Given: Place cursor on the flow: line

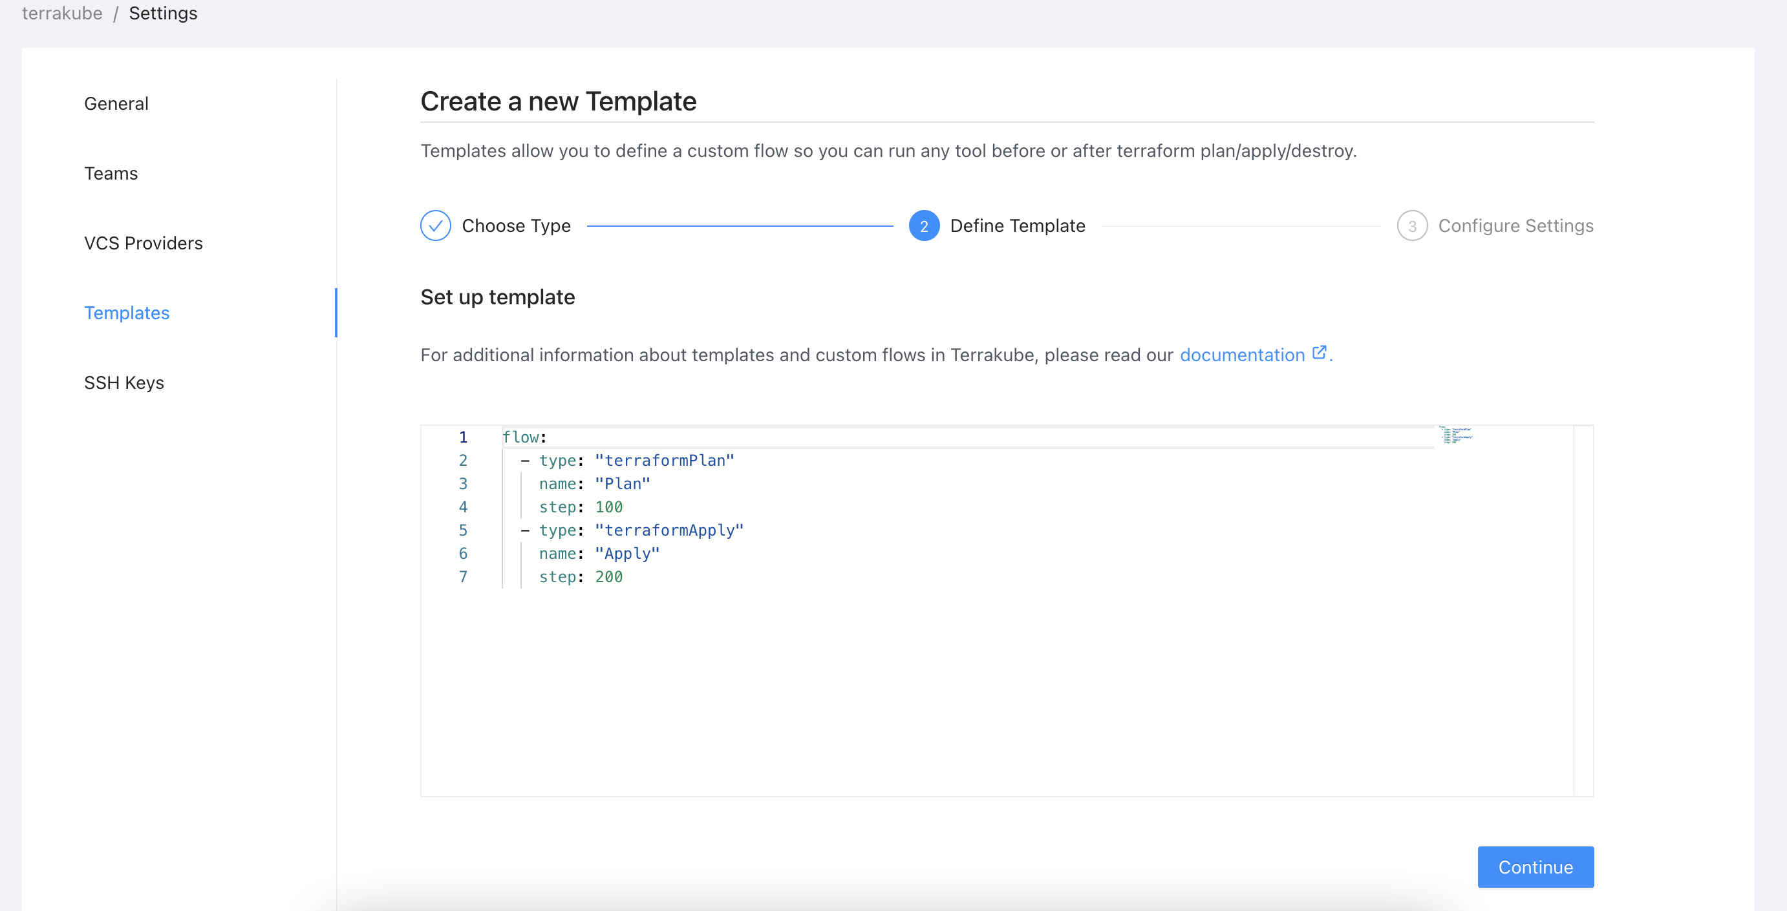Looking at the screenshot, I should tap(525, 437).
